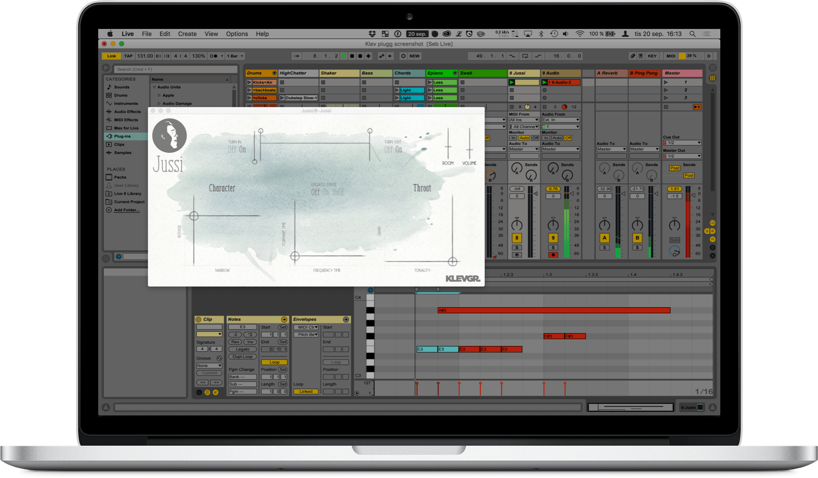
Task: Click the green Play button in transport bar
Action: tap(344, 56)
